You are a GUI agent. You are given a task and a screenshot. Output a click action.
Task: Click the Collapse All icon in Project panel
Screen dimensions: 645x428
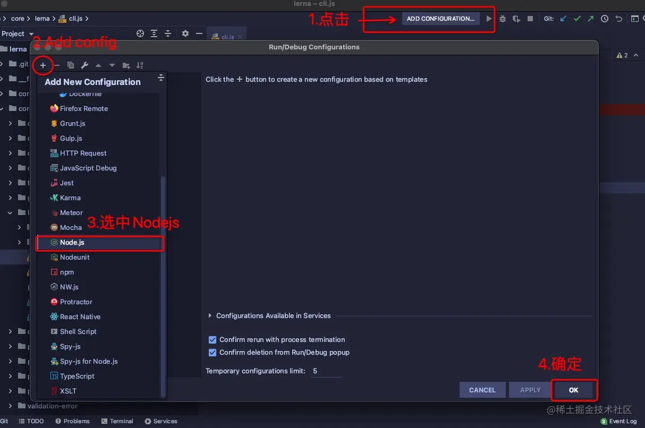pos(168,33)
